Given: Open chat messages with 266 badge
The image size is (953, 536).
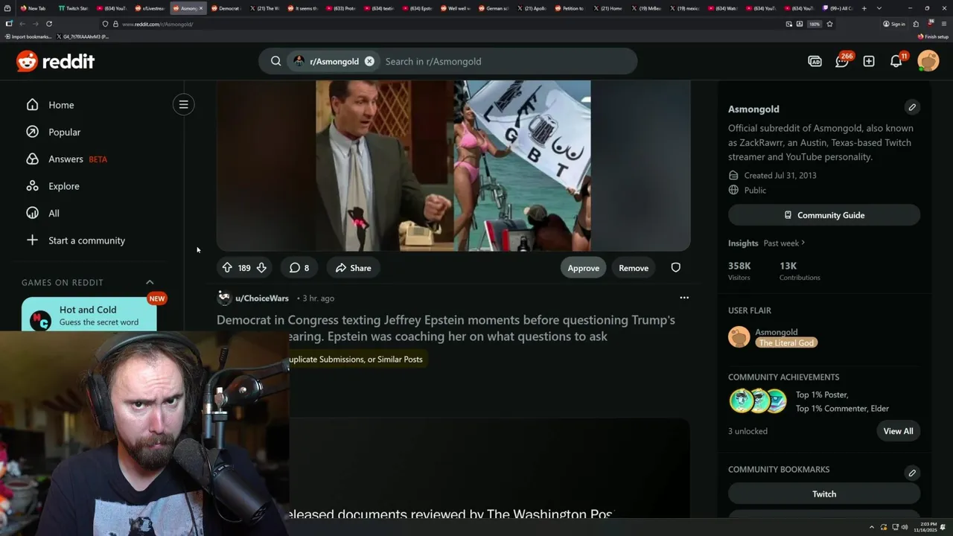Looking at the screenshot, I should click(842, 61).
